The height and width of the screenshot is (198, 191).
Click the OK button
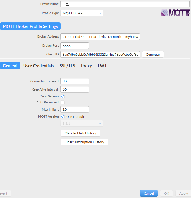pos(167,193)
